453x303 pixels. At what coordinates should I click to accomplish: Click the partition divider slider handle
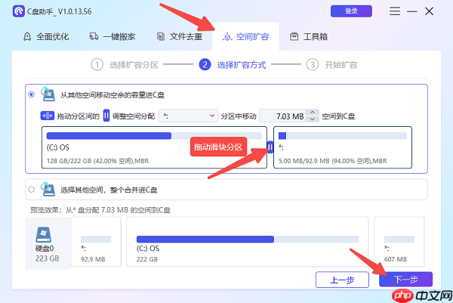pos(270,147)
